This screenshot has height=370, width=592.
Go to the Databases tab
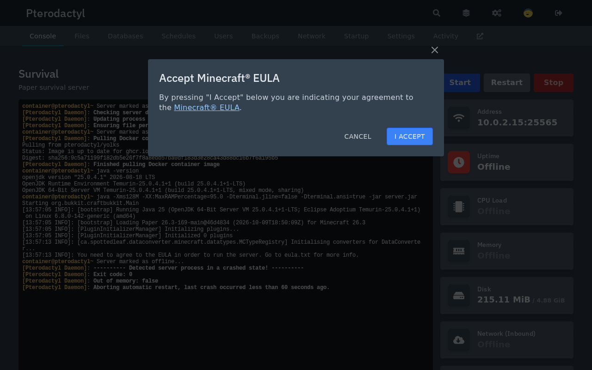click(x=125, y=36)
